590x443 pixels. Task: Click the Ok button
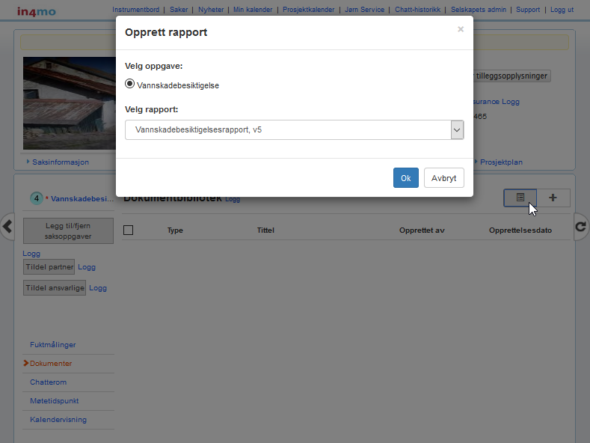point(405,178)
